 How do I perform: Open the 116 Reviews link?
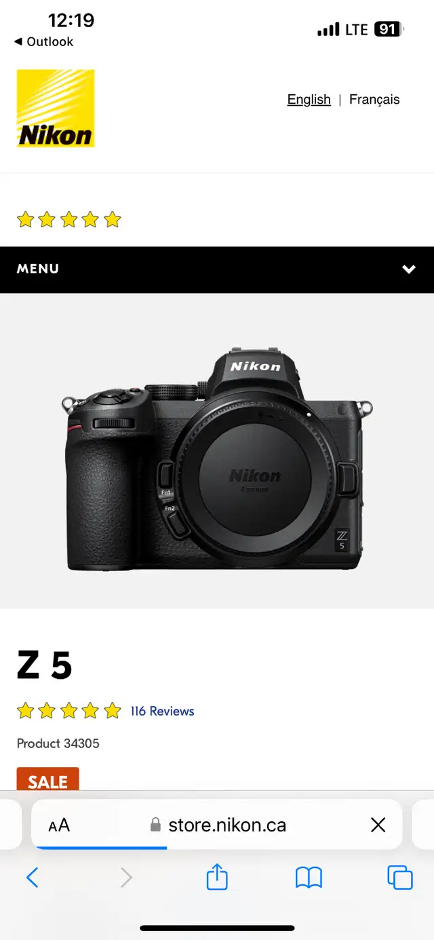162,711
